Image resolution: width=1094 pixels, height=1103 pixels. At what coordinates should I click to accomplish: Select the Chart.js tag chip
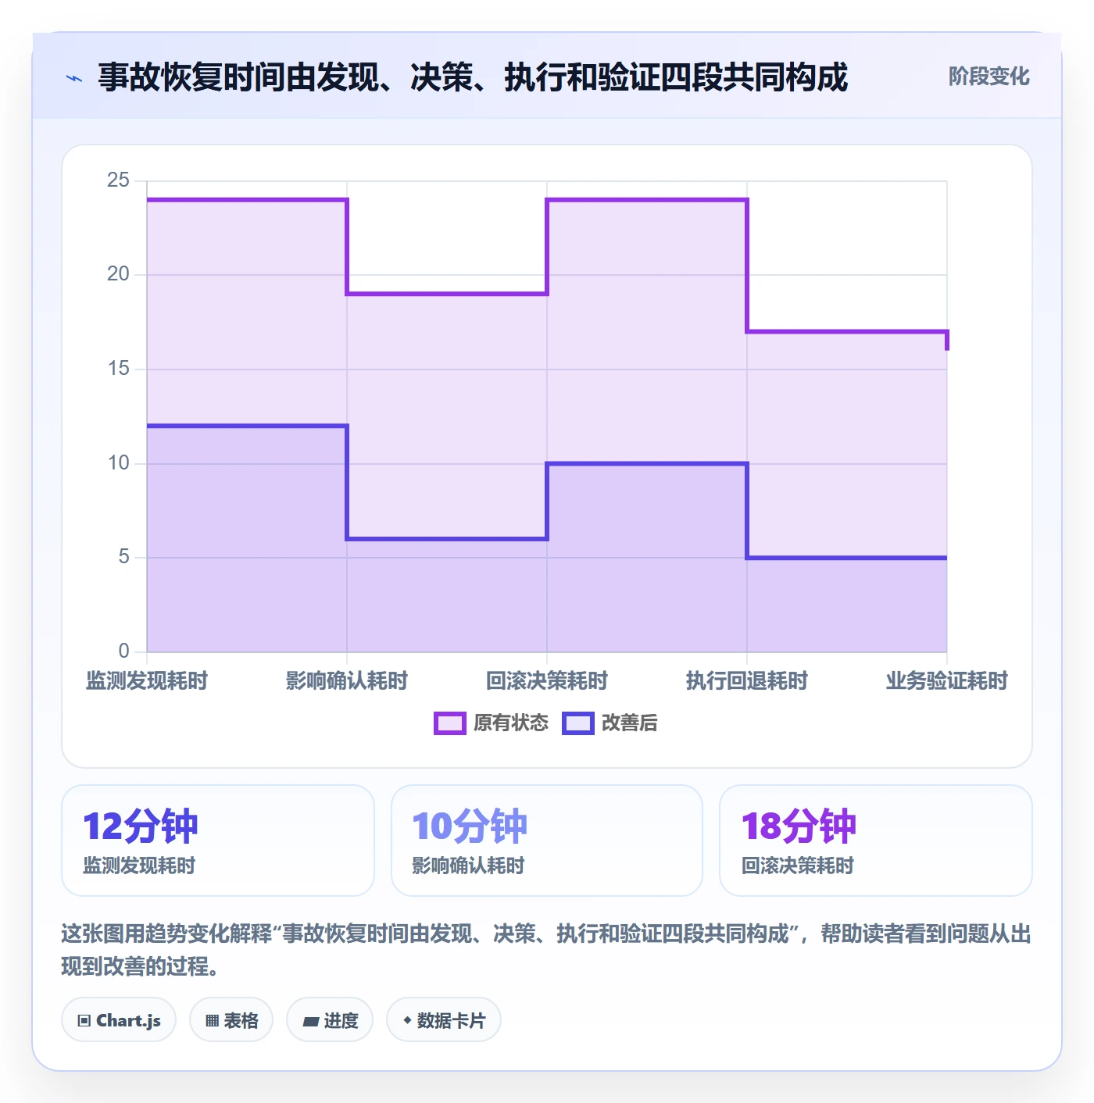pyautogui.click(x=119, y=1020)
